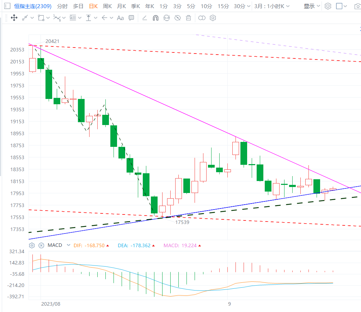
Task: Click the 2023/08 date axis label
Action: 51,304
